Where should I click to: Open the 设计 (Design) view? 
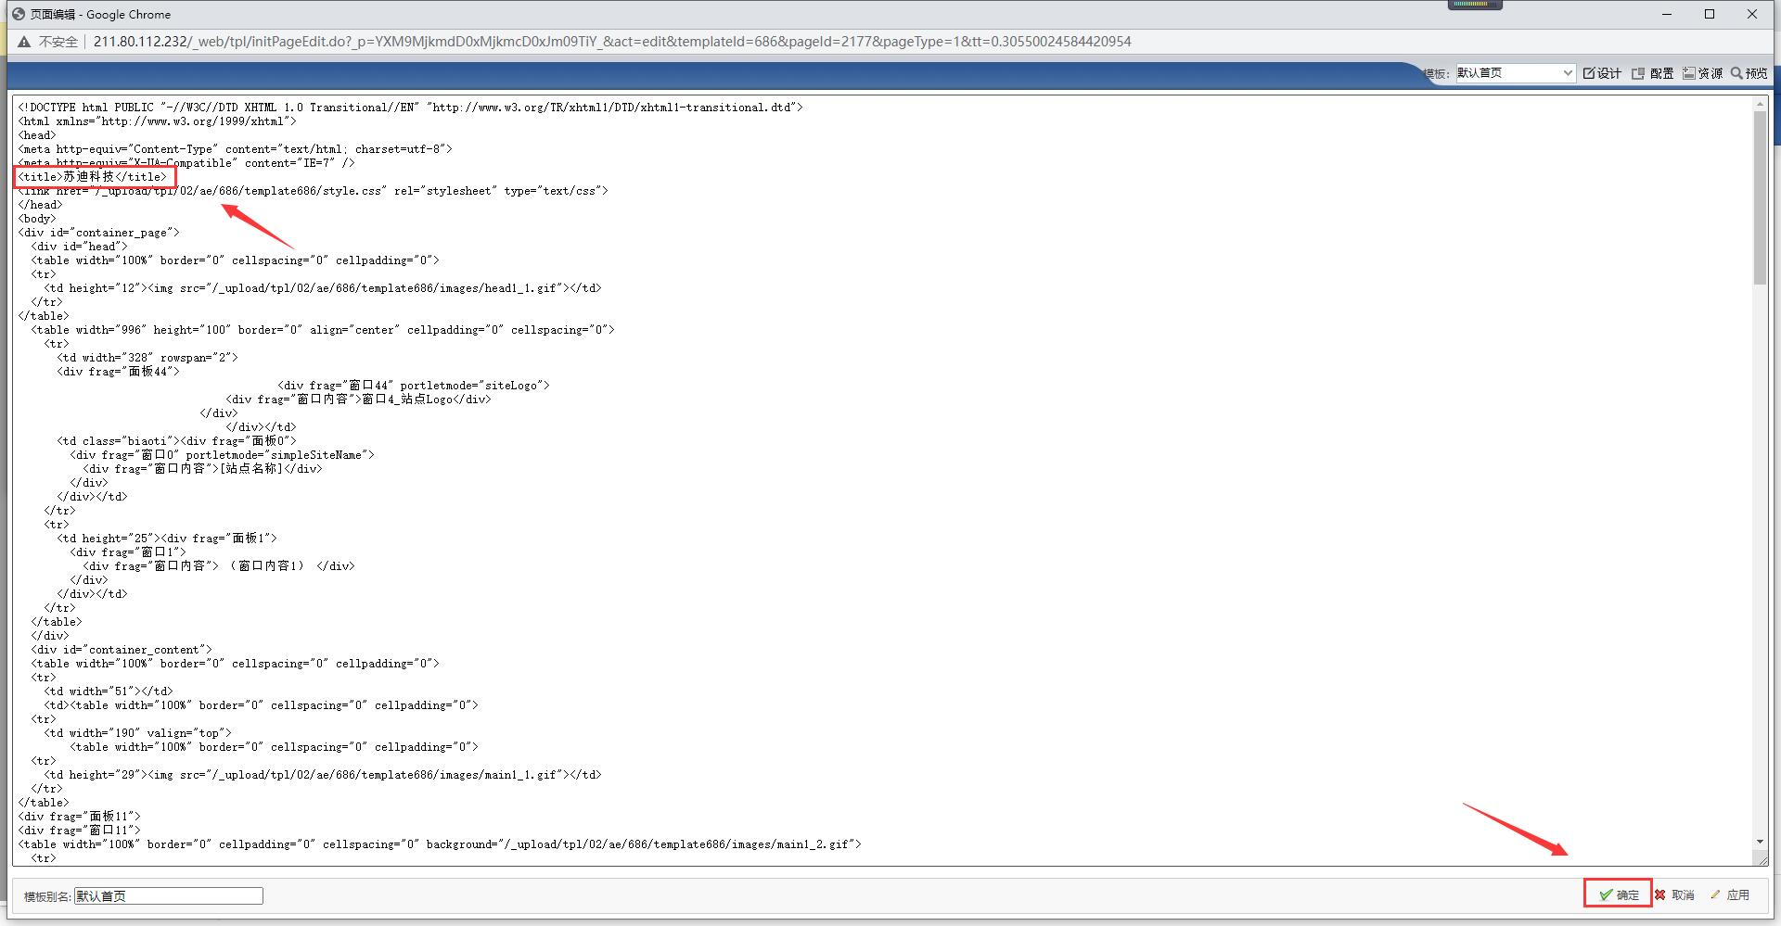click(x=1602, y=73)
